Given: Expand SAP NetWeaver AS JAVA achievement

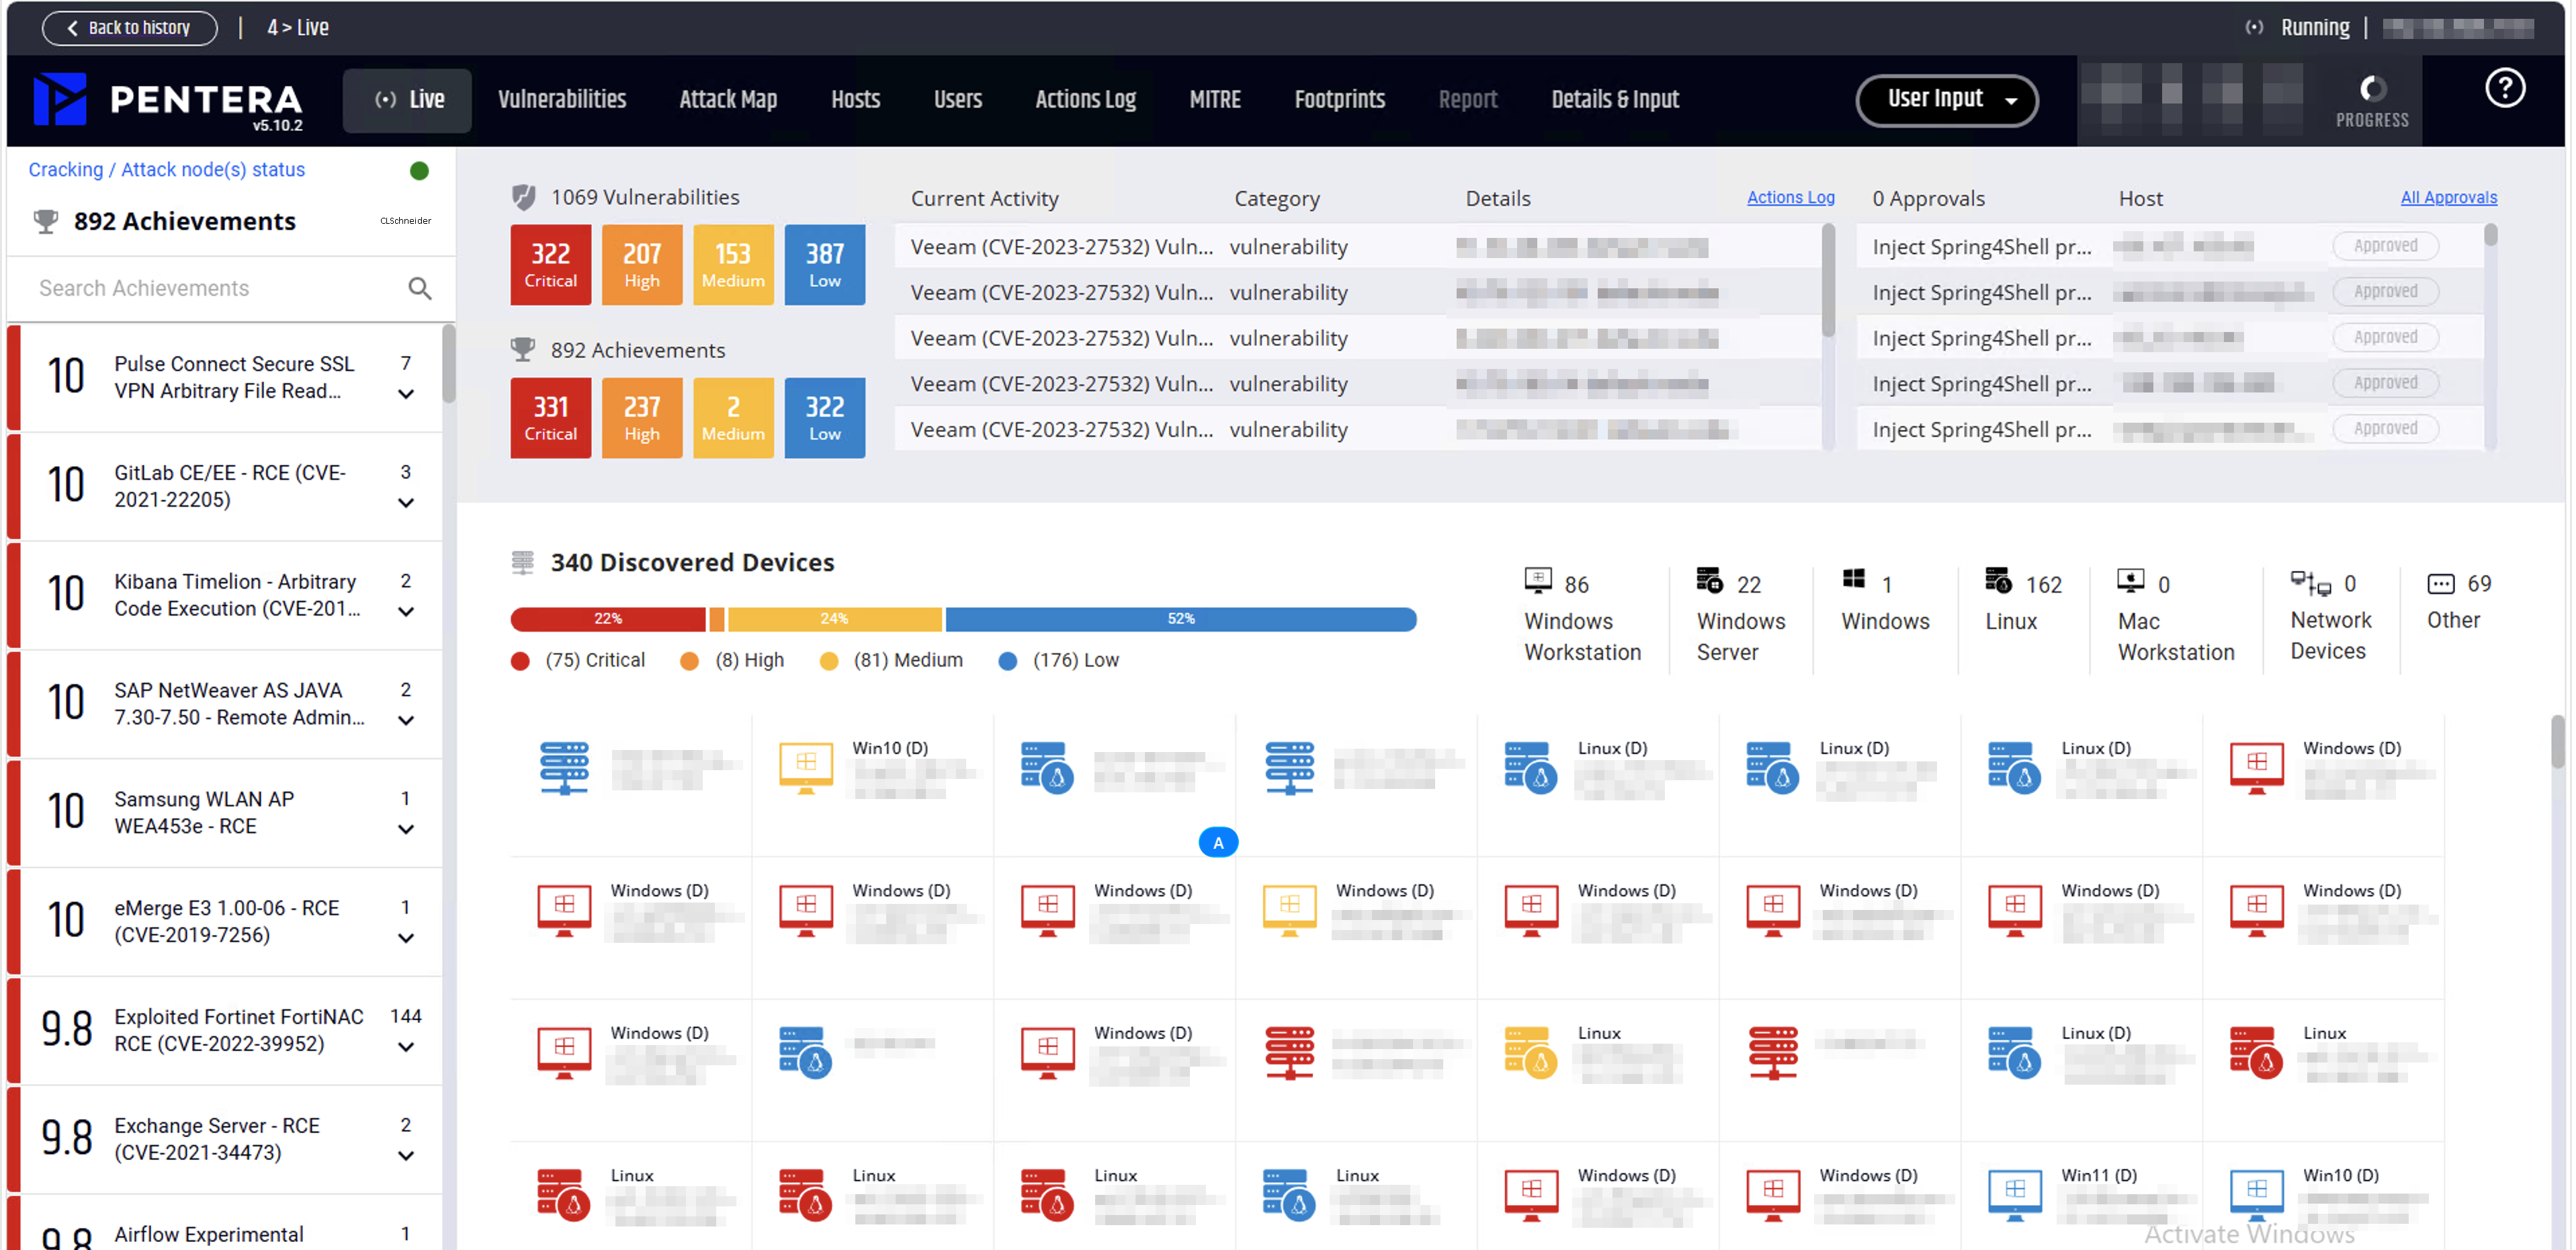Looking at the screenshot, I should [406, 721].
